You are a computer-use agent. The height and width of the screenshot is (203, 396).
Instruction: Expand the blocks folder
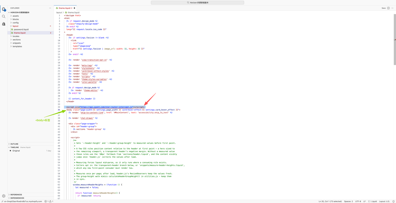(x=15, y=19)
